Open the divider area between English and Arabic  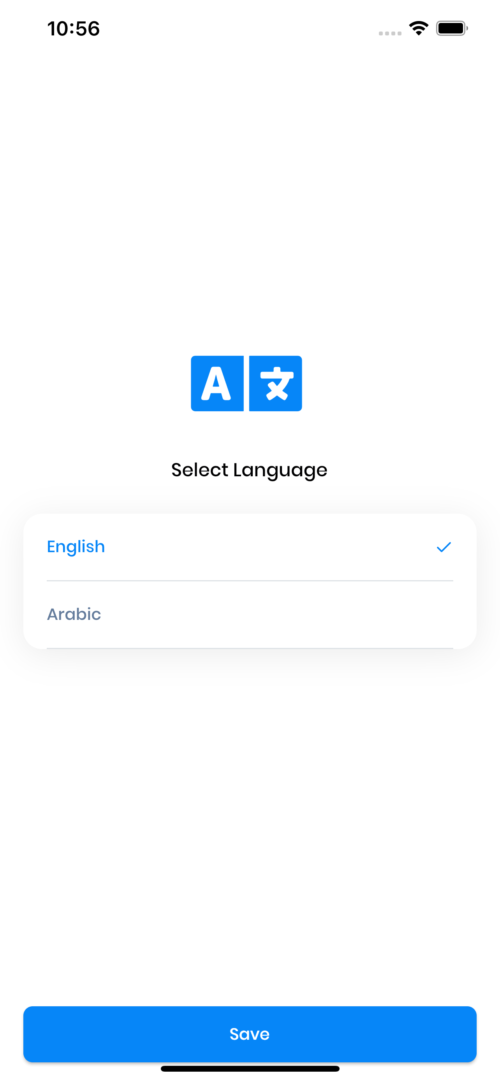(x=250, y=581)
